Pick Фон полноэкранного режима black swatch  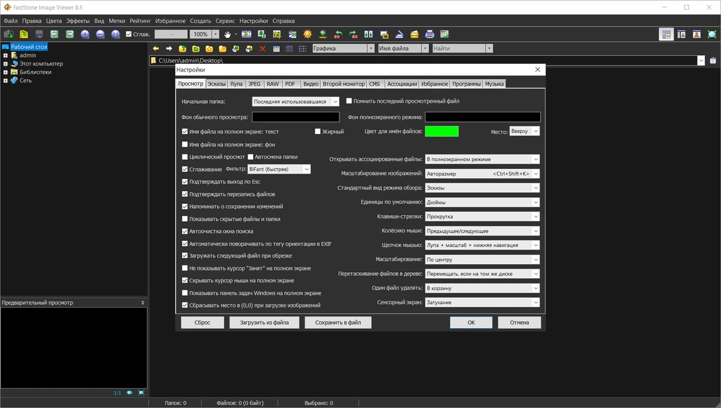(x=482, y=117)
